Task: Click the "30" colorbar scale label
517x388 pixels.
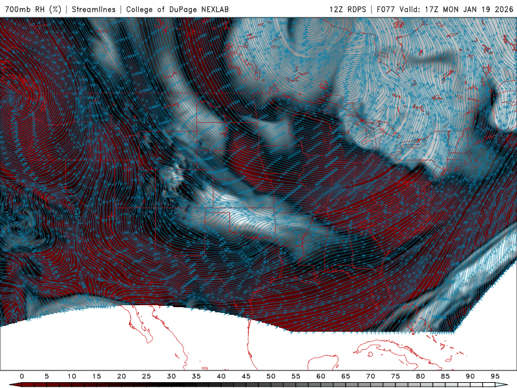Action: (x=171, y=376)
